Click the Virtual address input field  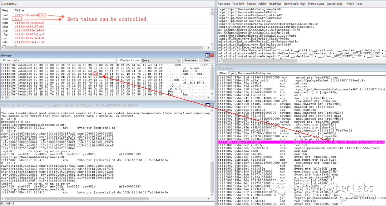pos(65,61)
